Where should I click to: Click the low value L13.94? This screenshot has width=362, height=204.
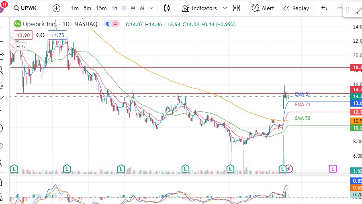(x=172, y=24)
